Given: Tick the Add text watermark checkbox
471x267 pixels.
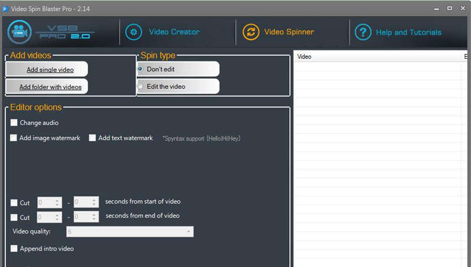Looking at the screenshot, I should point(92,138).
